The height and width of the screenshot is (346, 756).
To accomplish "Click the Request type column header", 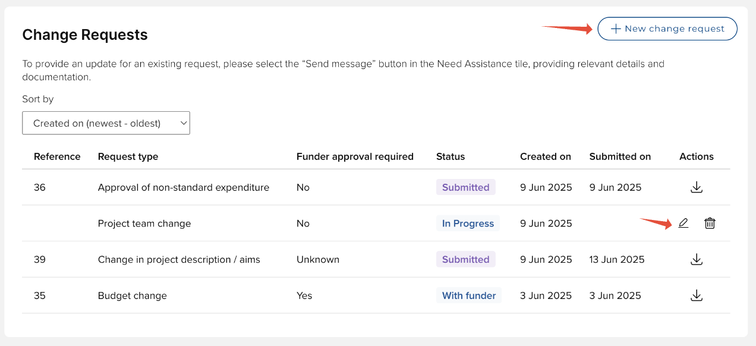I will (128, 156).
